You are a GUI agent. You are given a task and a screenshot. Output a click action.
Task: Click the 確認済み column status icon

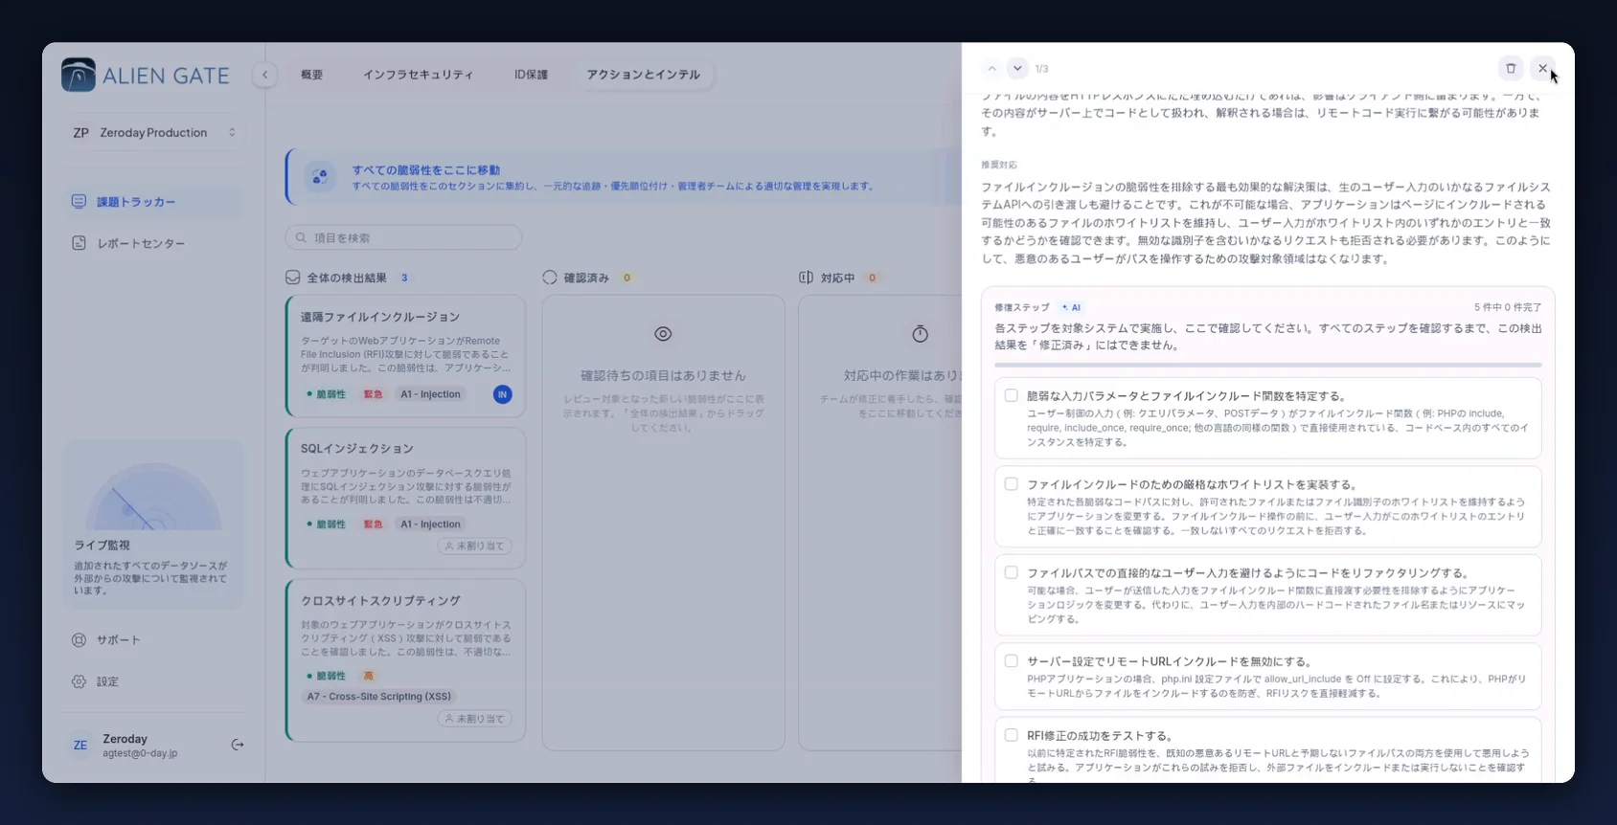pos(549,278)
